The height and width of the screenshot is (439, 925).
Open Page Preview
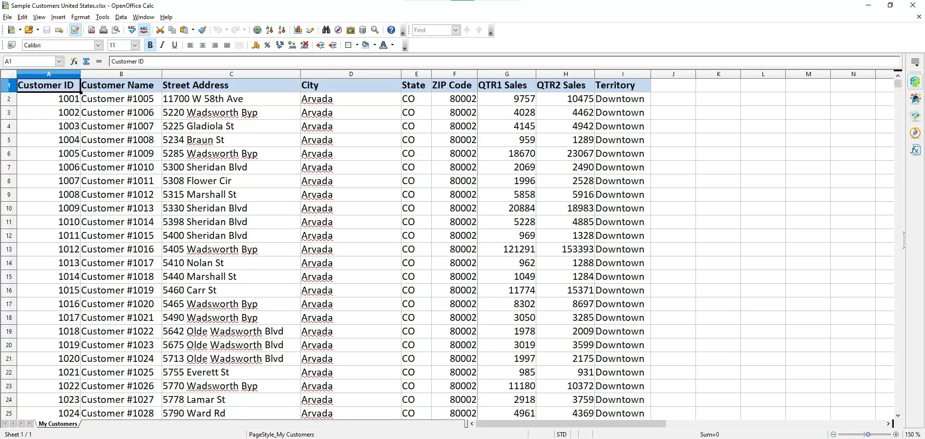coord(116,30)
